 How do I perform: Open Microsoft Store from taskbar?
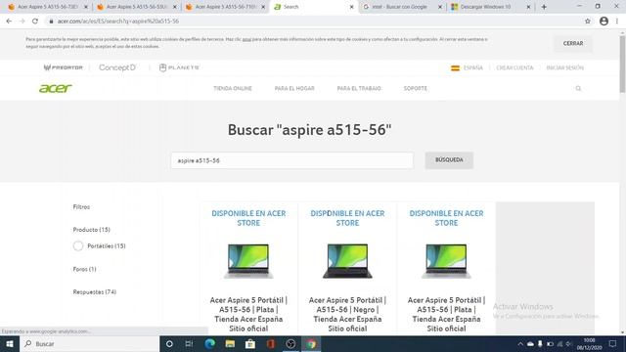click(x=250, y=343)
